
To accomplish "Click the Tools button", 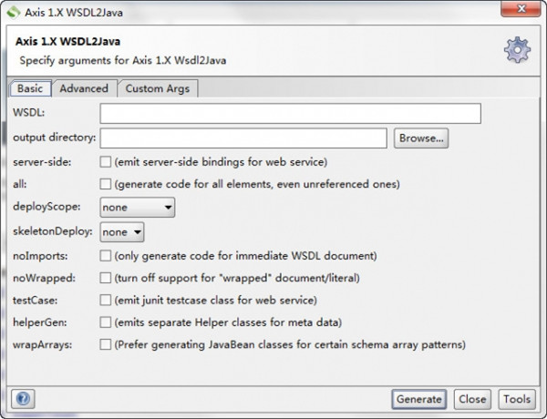I will (516, 399).
